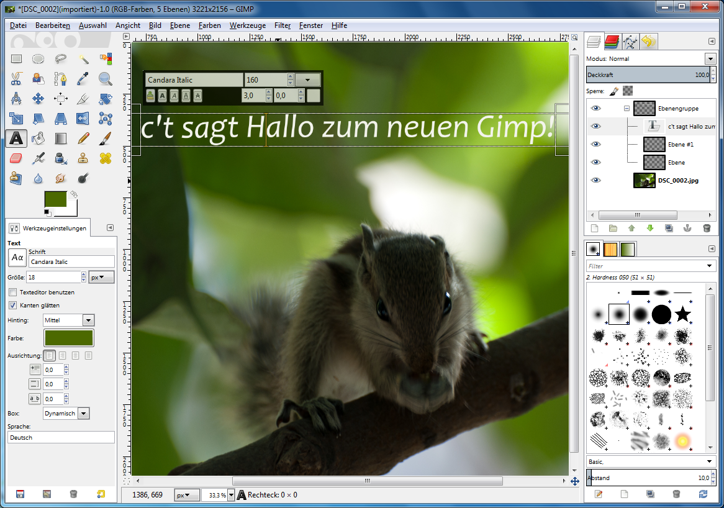Select the Paths tool
This screenshot has height=508, width=724.
(60, 78)
